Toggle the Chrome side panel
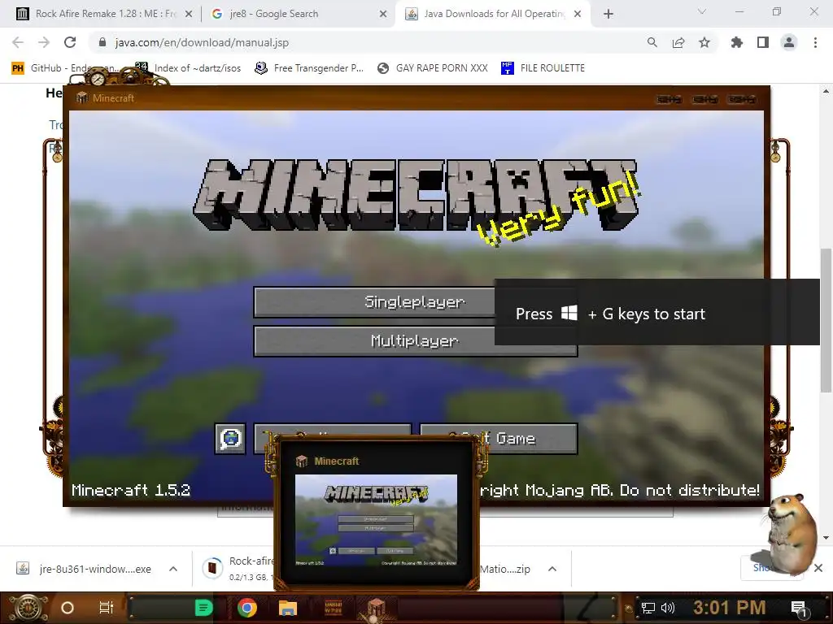833x624 pixels. click(763, 42)
